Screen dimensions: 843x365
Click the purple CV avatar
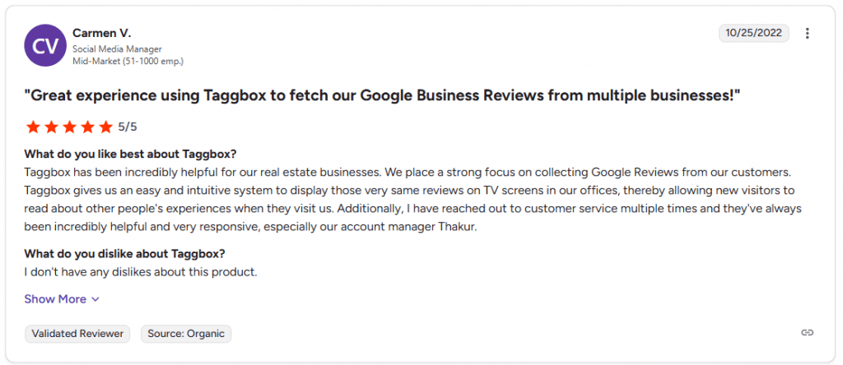(x=45, y=46)
